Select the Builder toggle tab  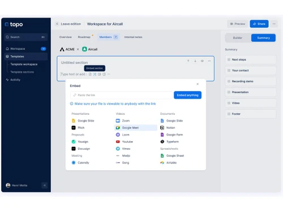pos(238,38)
